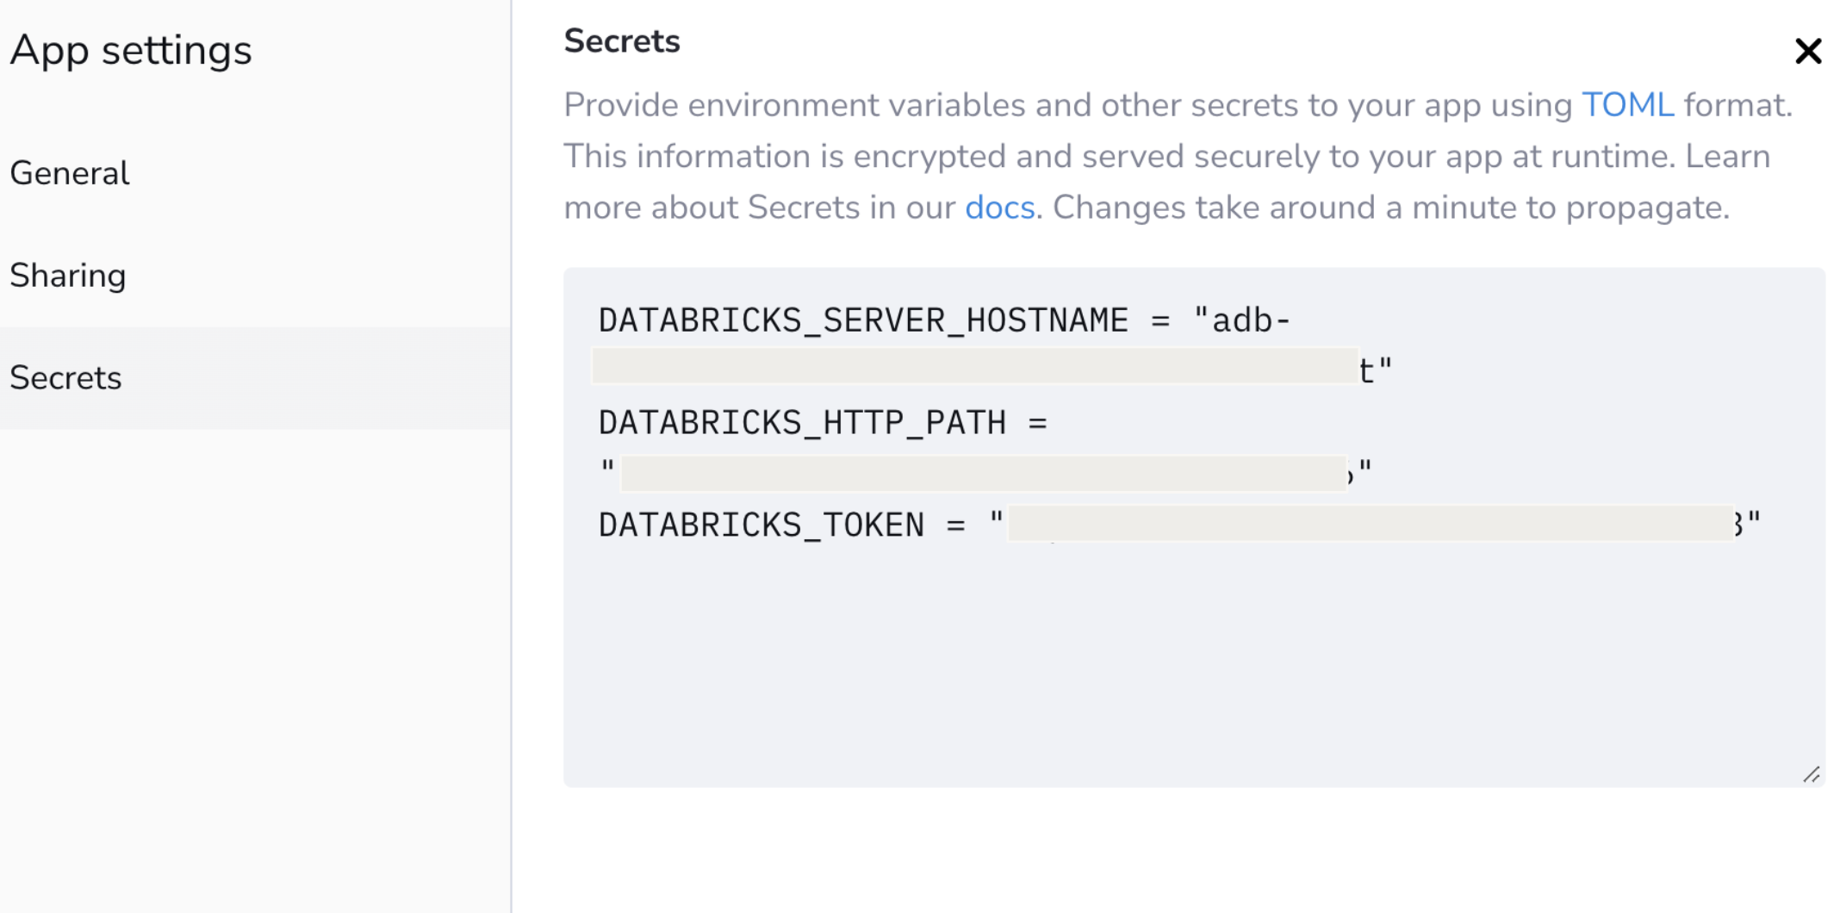Switch to the Sharing settings section
Image resolution: width=1840 pixels, height=913 pixels.
[x=68, y=275]
